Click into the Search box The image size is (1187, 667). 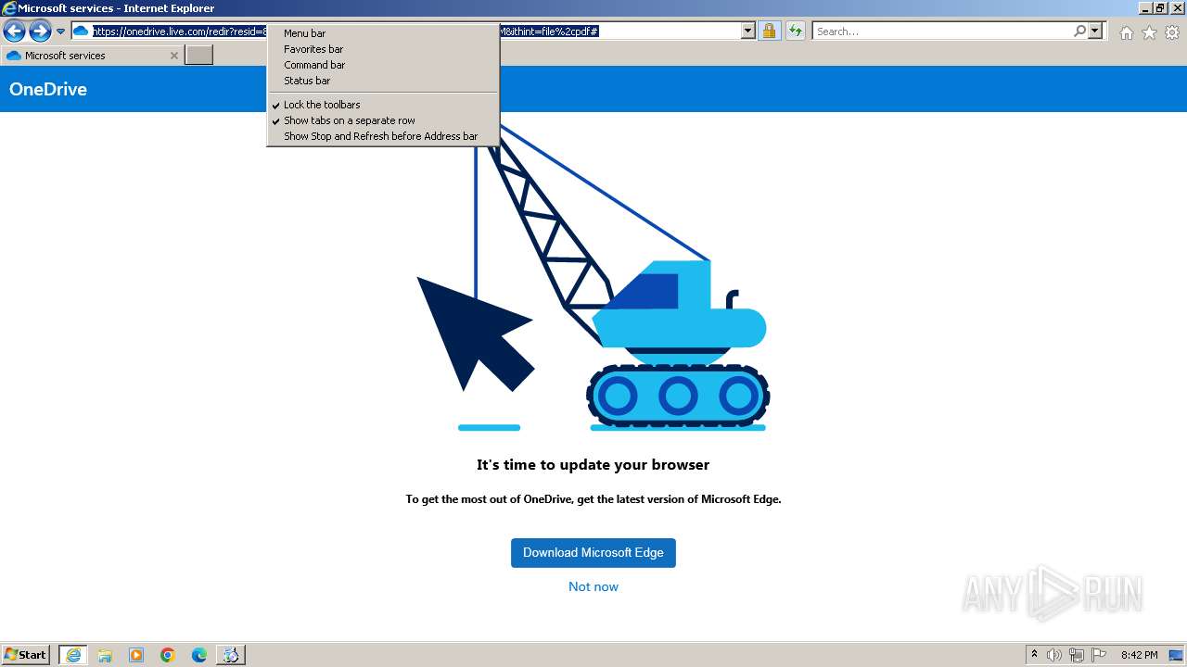coord(941,31)
